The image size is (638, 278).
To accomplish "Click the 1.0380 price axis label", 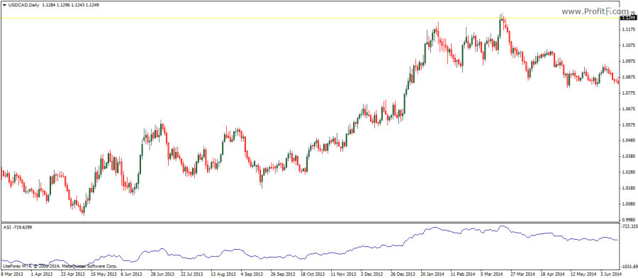I will [629, 156].
